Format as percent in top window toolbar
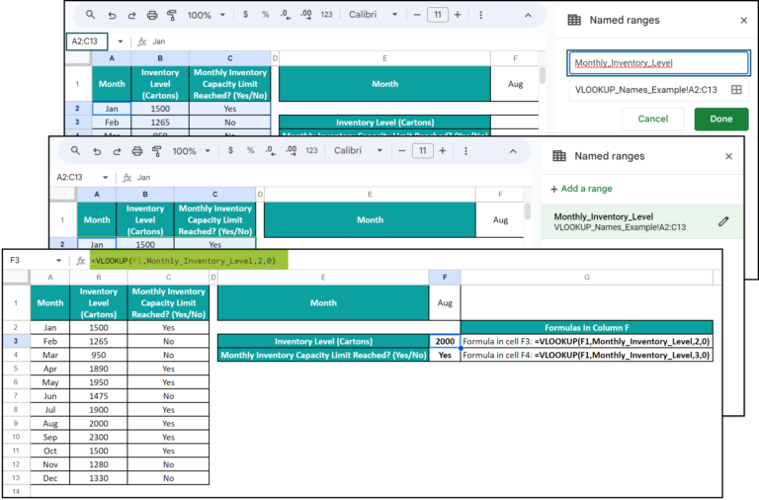 pyautogui.click(x=265, y=15)
